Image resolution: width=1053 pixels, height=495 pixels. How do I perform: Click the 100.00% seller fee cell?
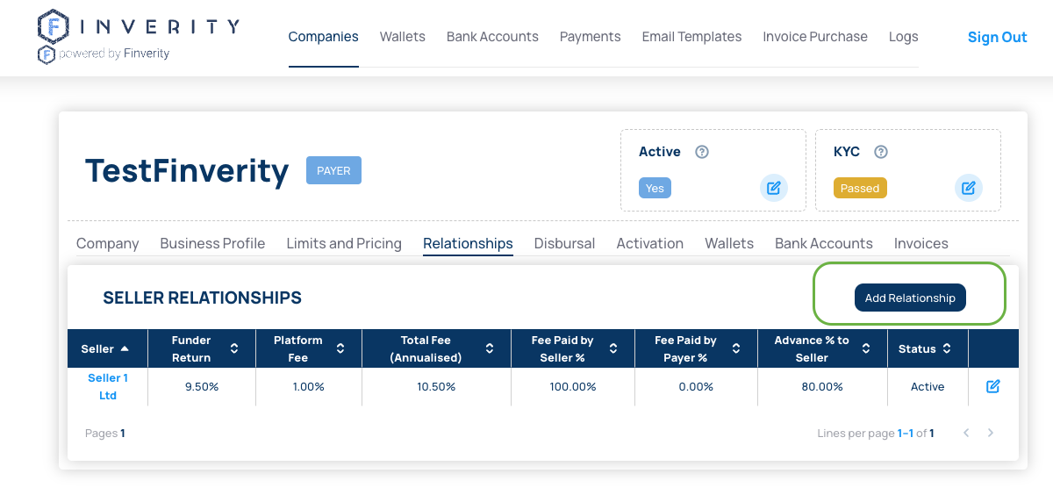pyautogui.click(x=573, y=386)
